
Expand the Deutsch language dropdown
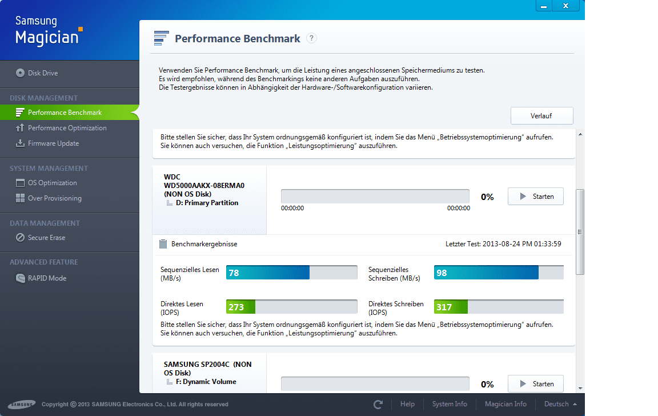coord(561,404)
